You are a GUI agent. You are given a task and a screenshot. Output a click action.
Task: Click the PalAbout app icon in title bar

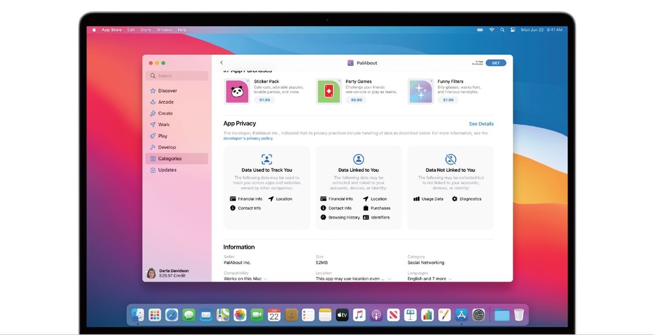pyautogui.click(x=351, y=63)
